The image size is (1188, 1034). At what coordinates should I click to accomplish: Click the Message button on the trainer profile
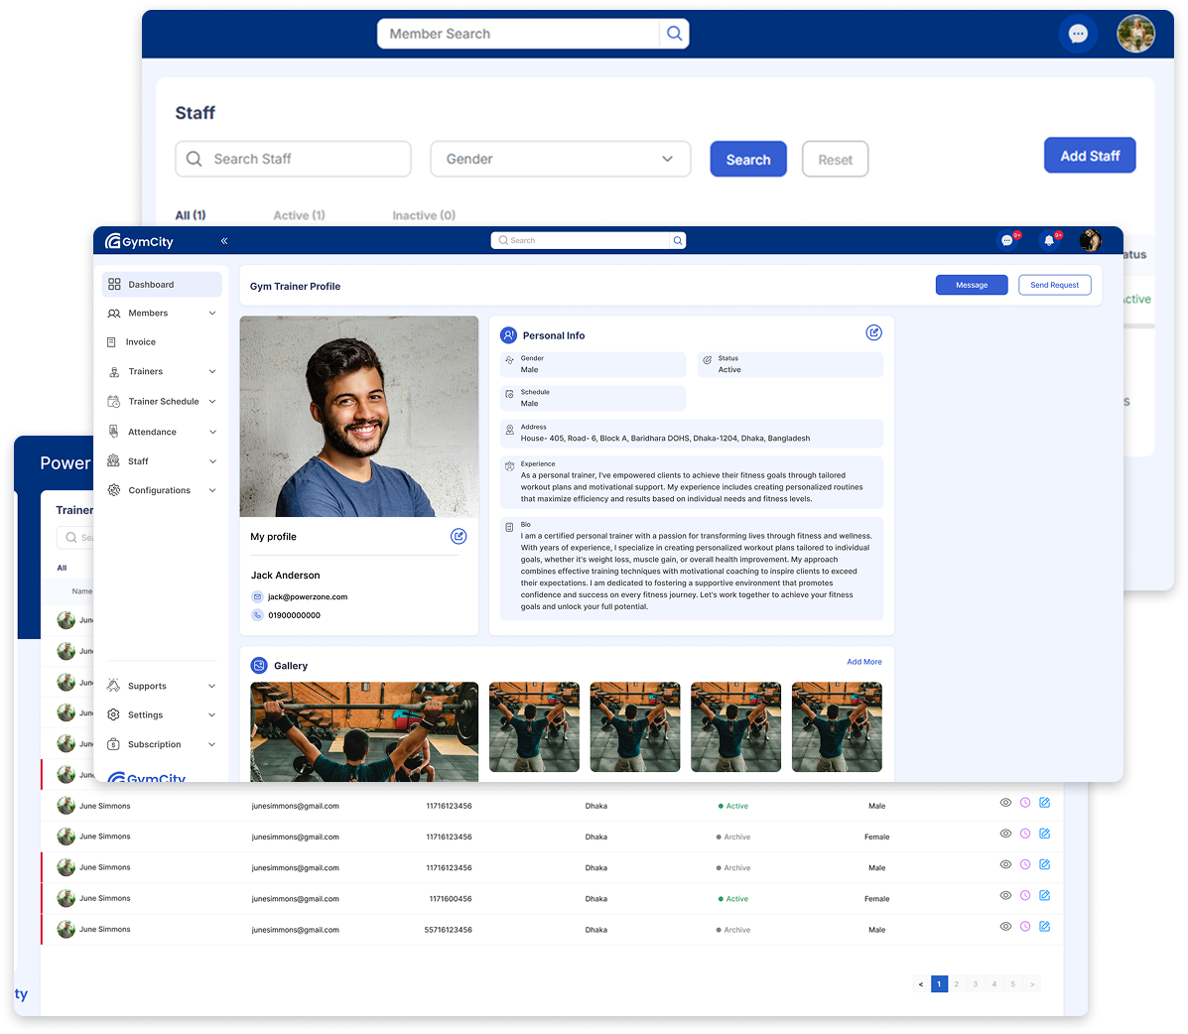tap(972, 285)
